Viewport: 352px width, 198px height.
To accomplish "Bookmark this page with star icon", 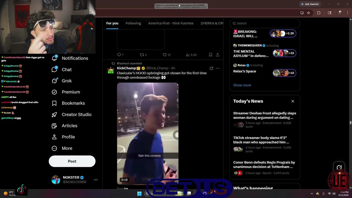I will pos(309,13).
